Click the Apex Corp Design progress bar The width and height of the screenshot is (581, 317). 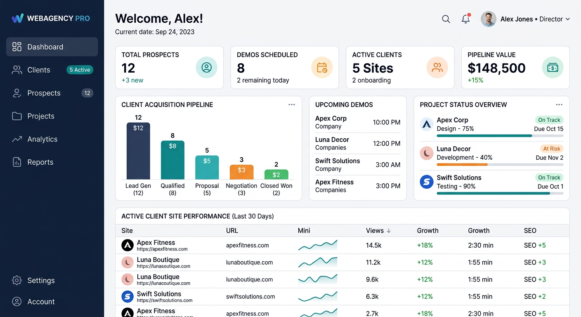coord(500,135)
